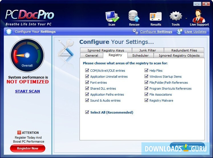
Task: Open the Tools gear icon
Action: [x=176, y=16]
